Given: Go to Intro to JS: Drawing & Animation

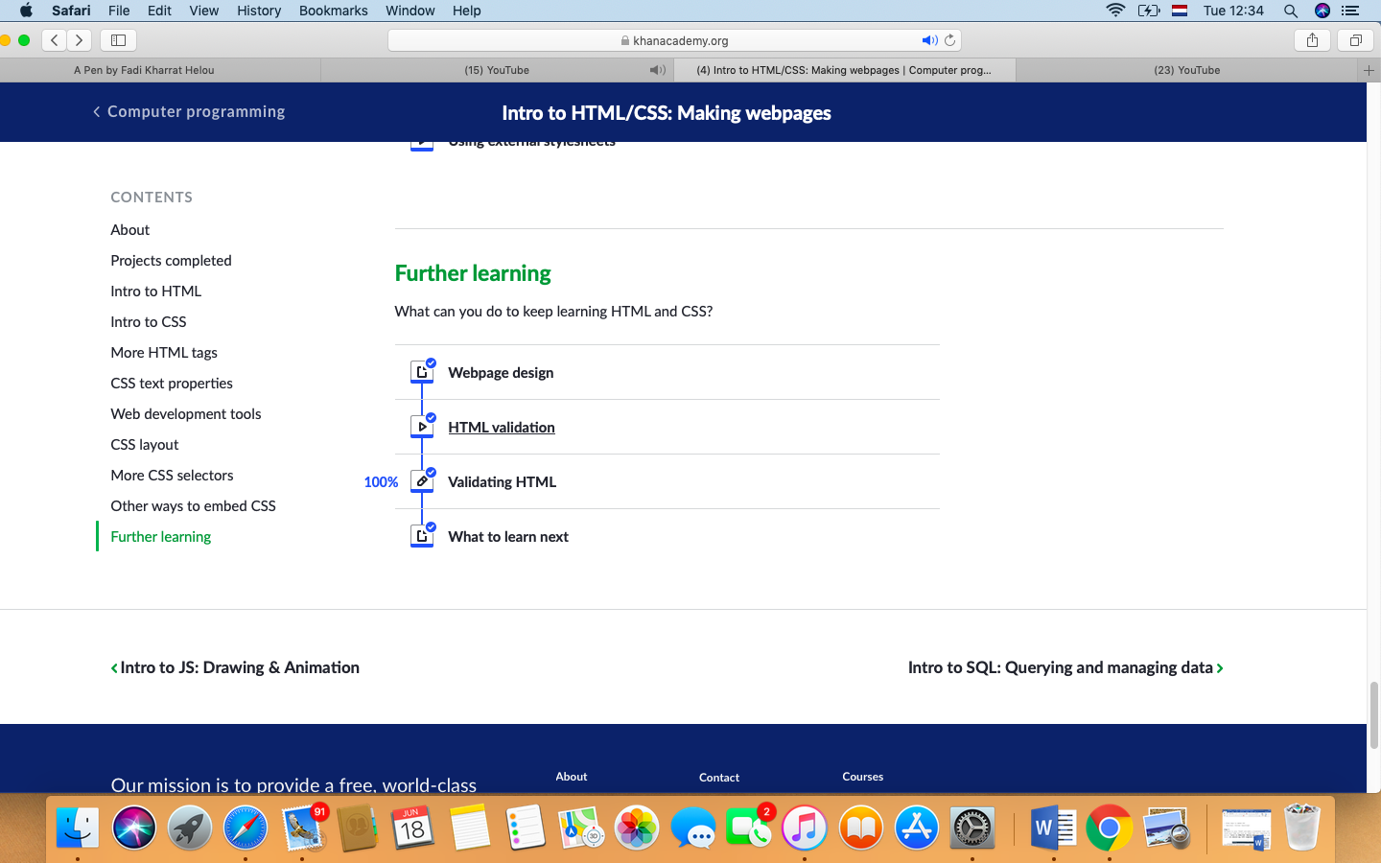Looking at the screenshot, I should pos(235,667).
